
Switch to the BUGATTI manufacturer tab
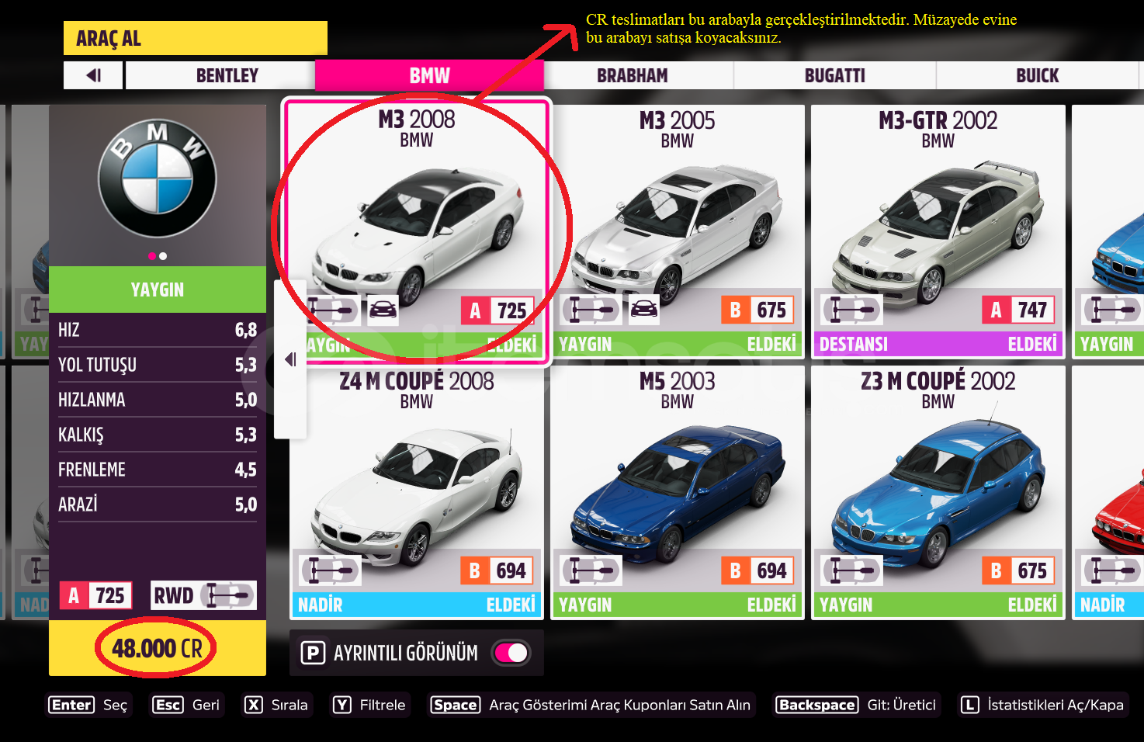(x=834, y=75)
